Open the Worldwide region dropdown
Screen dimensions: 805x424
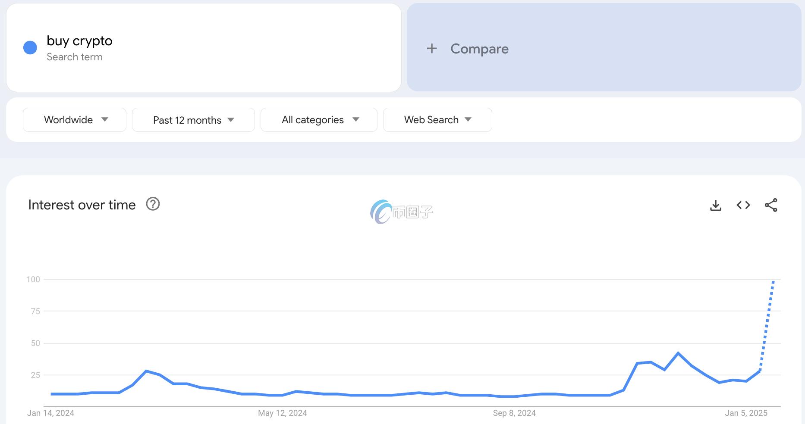[x=75, y=120]
